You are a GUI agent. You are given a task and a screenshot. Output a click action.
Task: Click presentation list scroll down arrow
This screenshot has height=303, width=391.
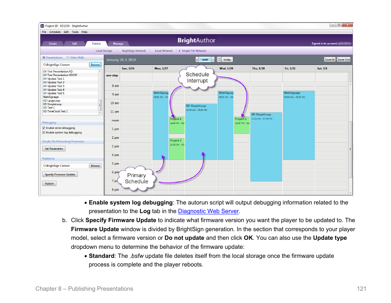coord(100,112)
